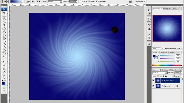Open the tool preset picker arrow

(x=7, y=1)
